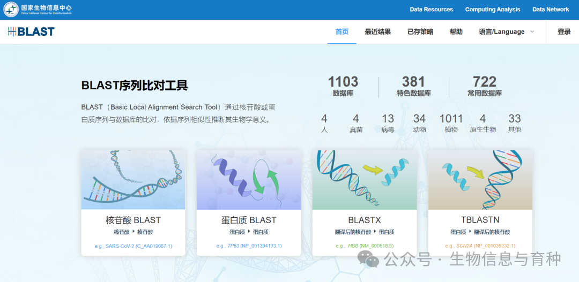Open the 帮助 page
The height and width of the screenshot is (282, 579).
pos(456,32)
